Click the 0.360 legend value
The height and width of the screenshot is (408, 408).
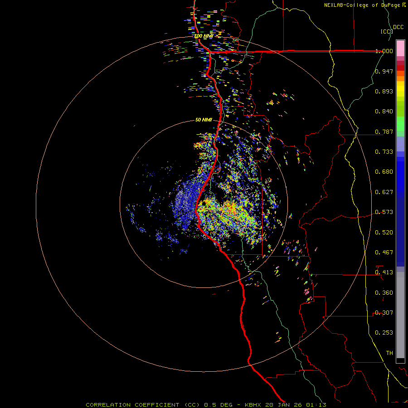tap(384, 293)
